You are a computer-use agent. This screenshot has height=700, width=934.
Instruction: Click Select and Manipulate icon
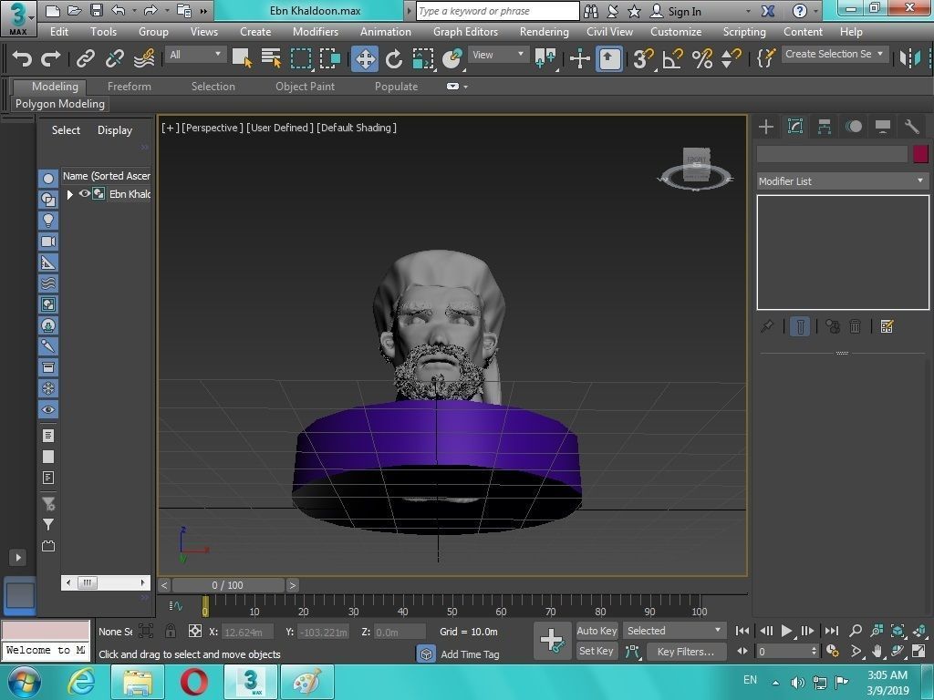pos(579,58)
